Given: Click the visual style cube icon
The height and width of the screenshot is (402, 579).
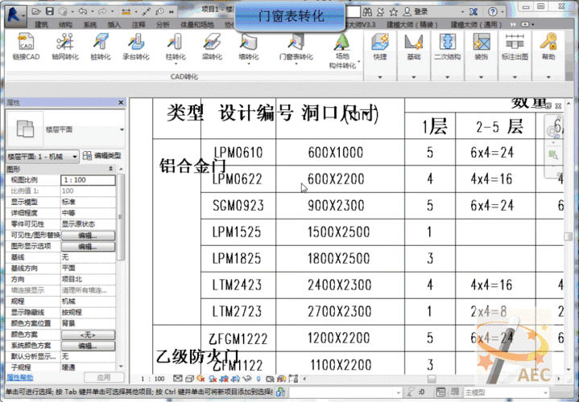Looking at the screenshot, I should pyautogui.click(x=189, y=379).
